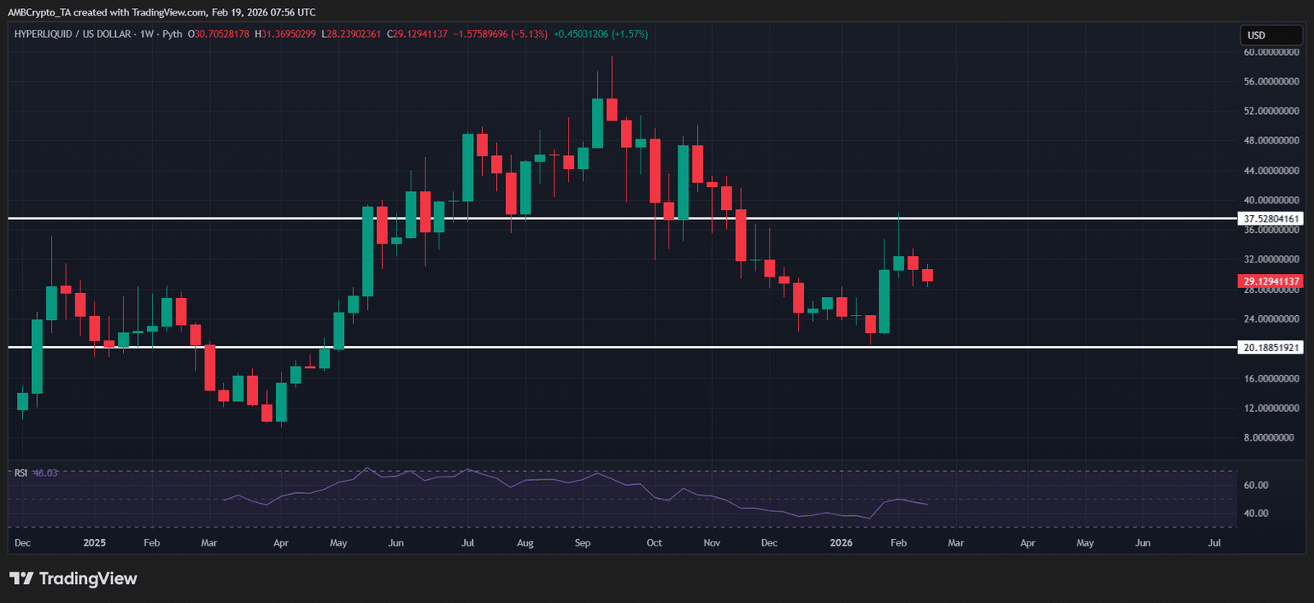Viewport: 1314px width, 603px height.
Task: Click the Jul label at far right of time axis
Action: point(1214,543)
